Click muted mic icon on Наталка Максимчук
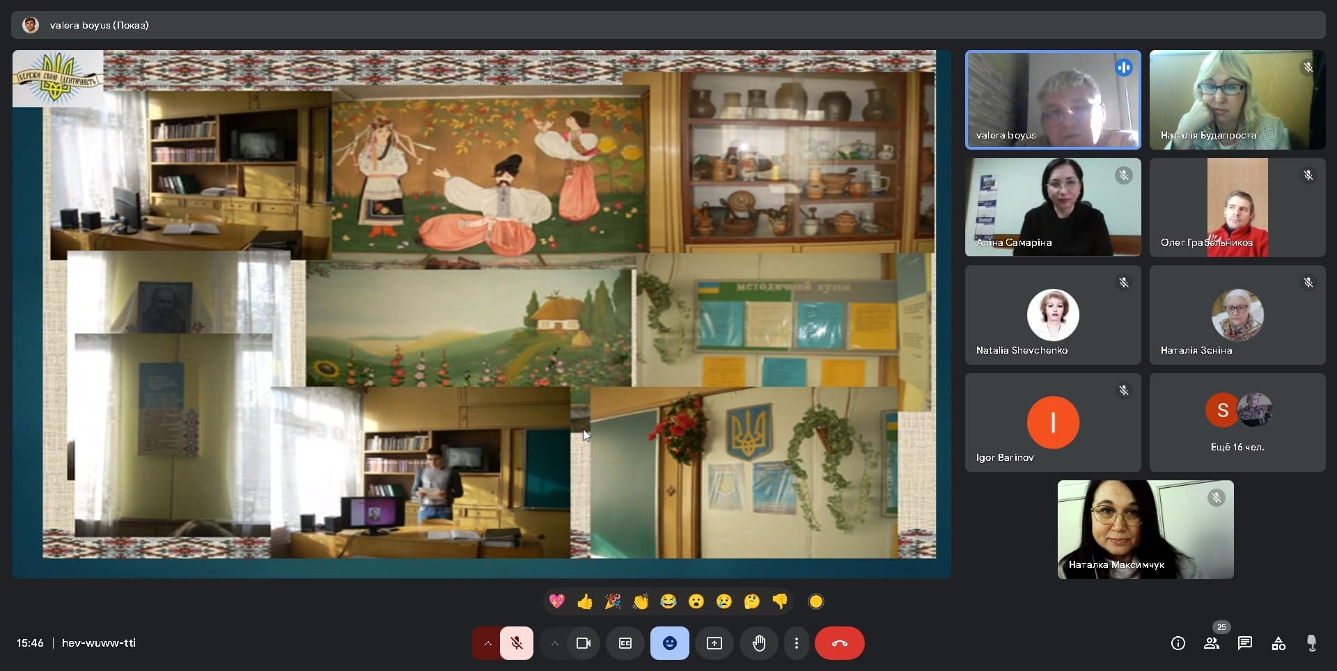This screenshot has height=671, width=1337. pos(1216,498)
